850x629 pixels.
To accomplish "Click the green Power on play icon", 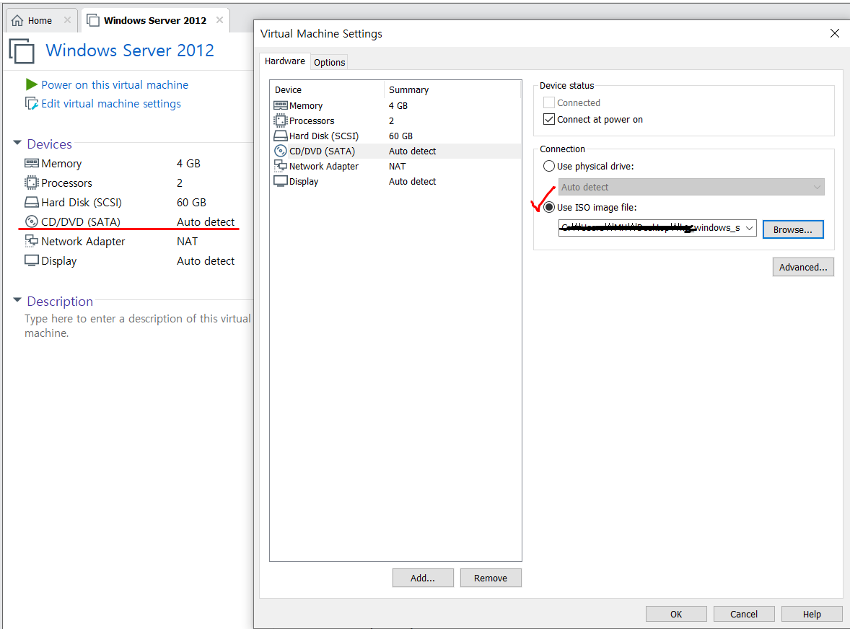I will (32, 84).
